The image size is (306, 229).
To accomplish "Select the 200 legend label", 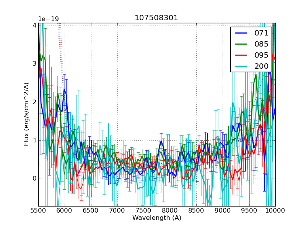I will [x=261, y=66].
